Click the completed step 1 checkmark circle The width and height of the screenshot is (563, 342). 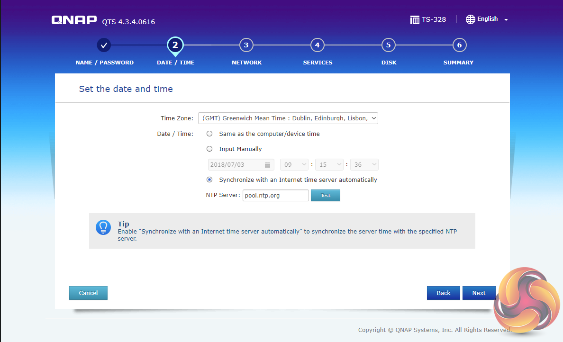click(104, 45)
